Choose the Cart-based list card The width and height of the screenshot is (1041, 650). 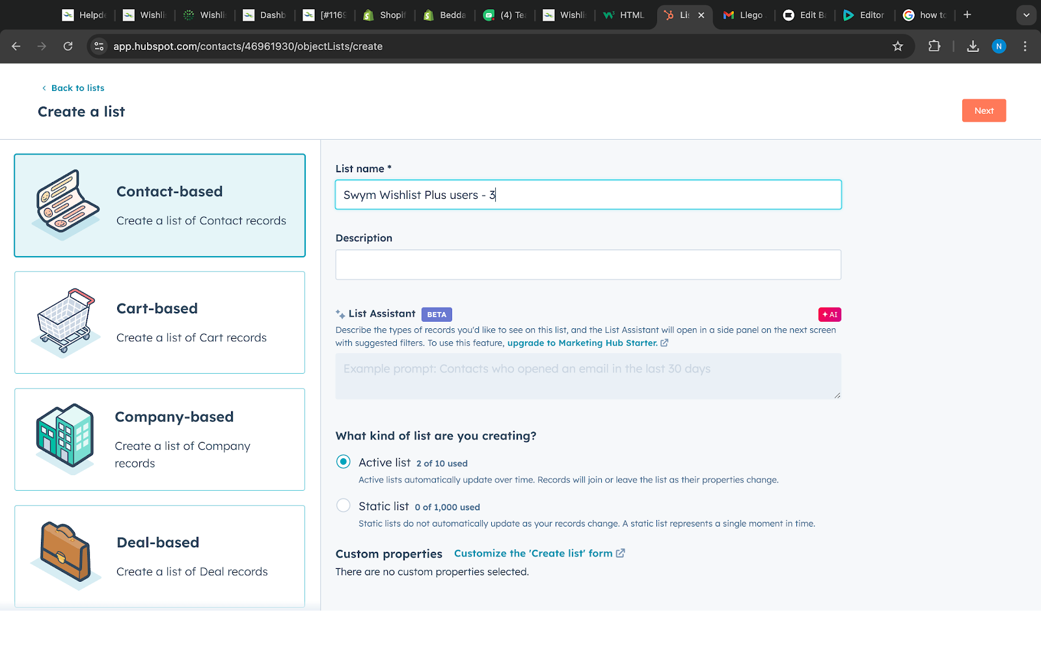coord(159,322)
